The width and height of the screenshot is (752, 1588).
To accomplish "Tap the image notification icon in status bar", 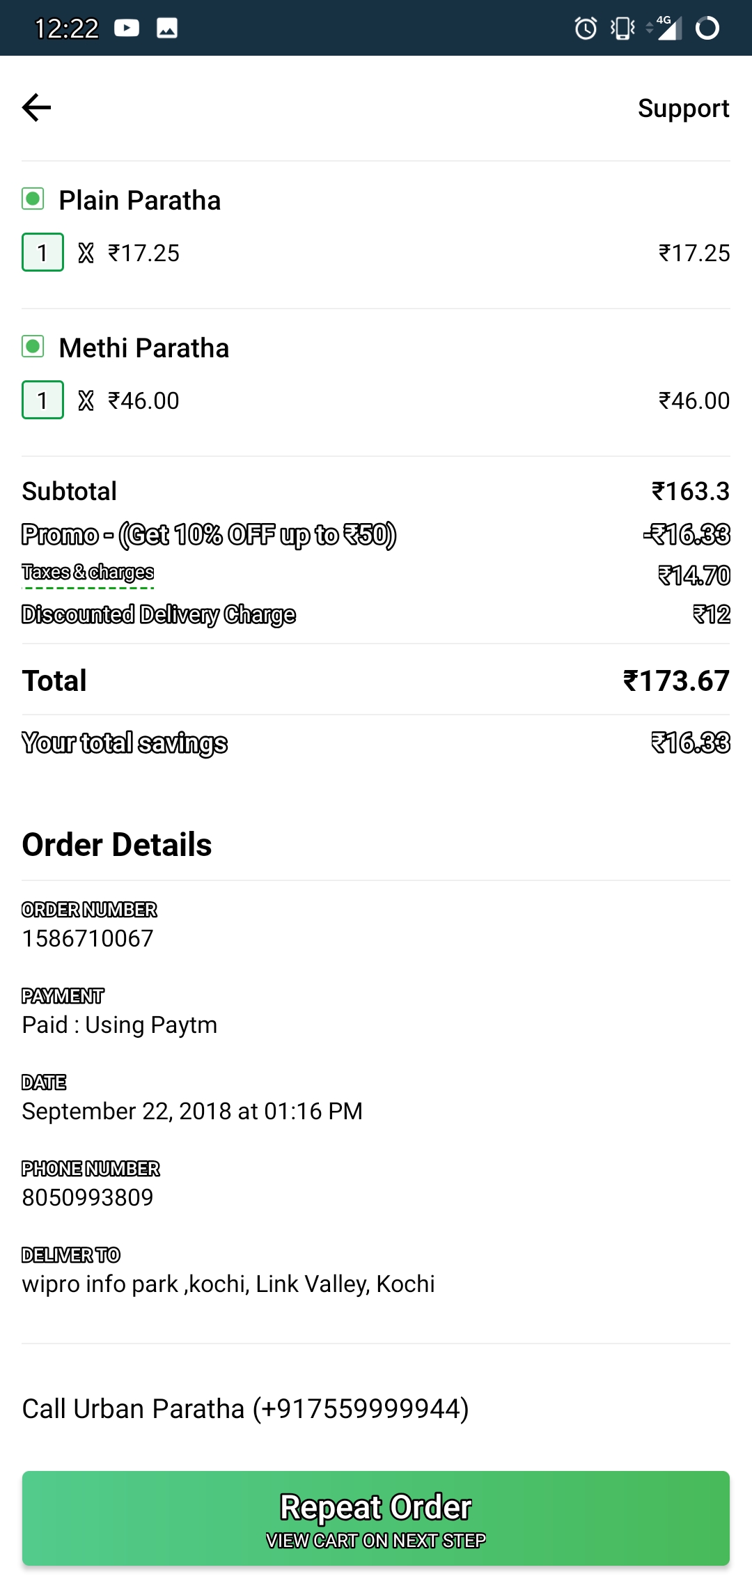I will (x=167, y=28).
